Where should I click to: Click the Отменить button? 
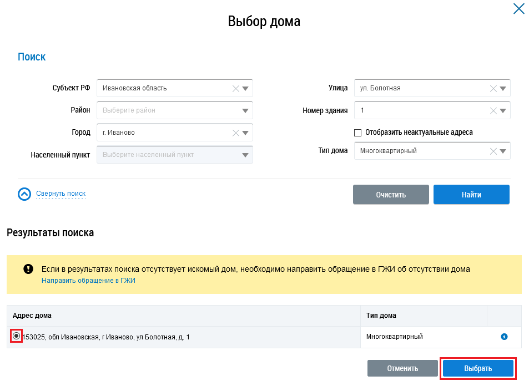tap(402, 368)
